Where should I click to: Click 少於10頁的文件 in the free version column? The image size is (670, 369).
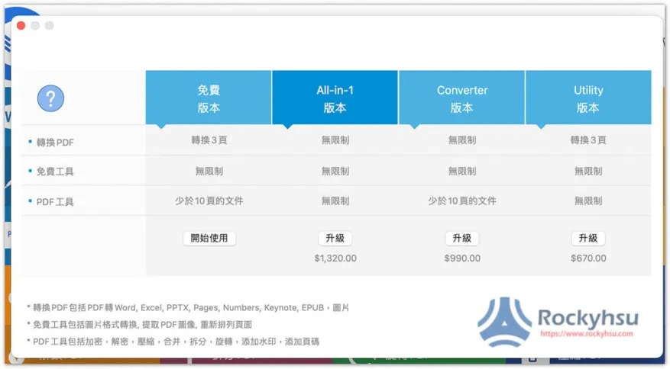click(209, 201)
